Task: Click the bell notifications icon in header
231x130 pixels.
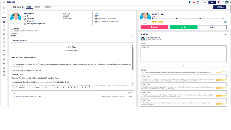Action: 189,2
